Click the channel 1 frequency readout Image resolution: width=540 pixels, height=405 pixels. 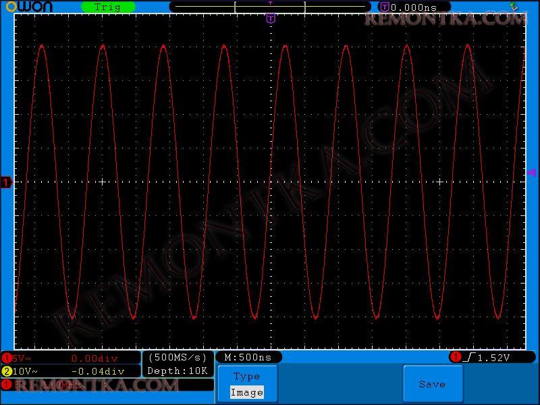click(47, 385)
